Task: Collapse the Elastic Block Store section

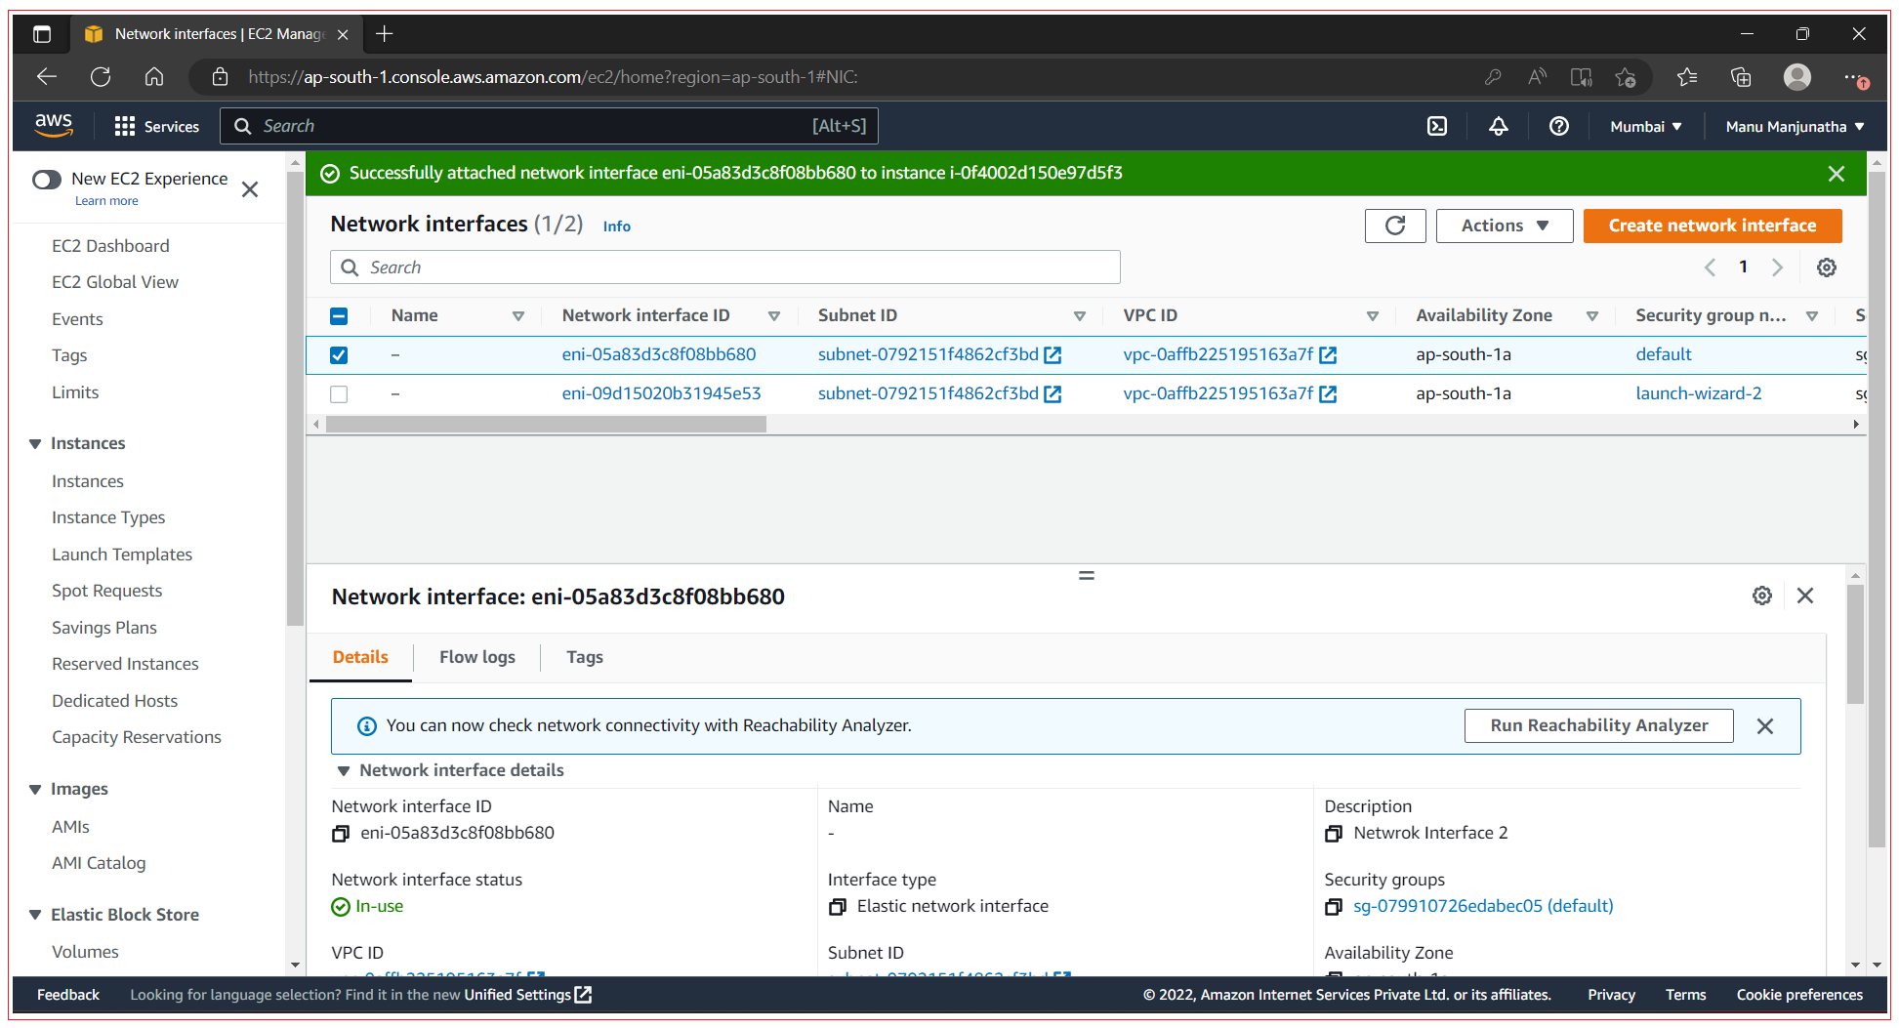Action: click(x=35, y=916)
